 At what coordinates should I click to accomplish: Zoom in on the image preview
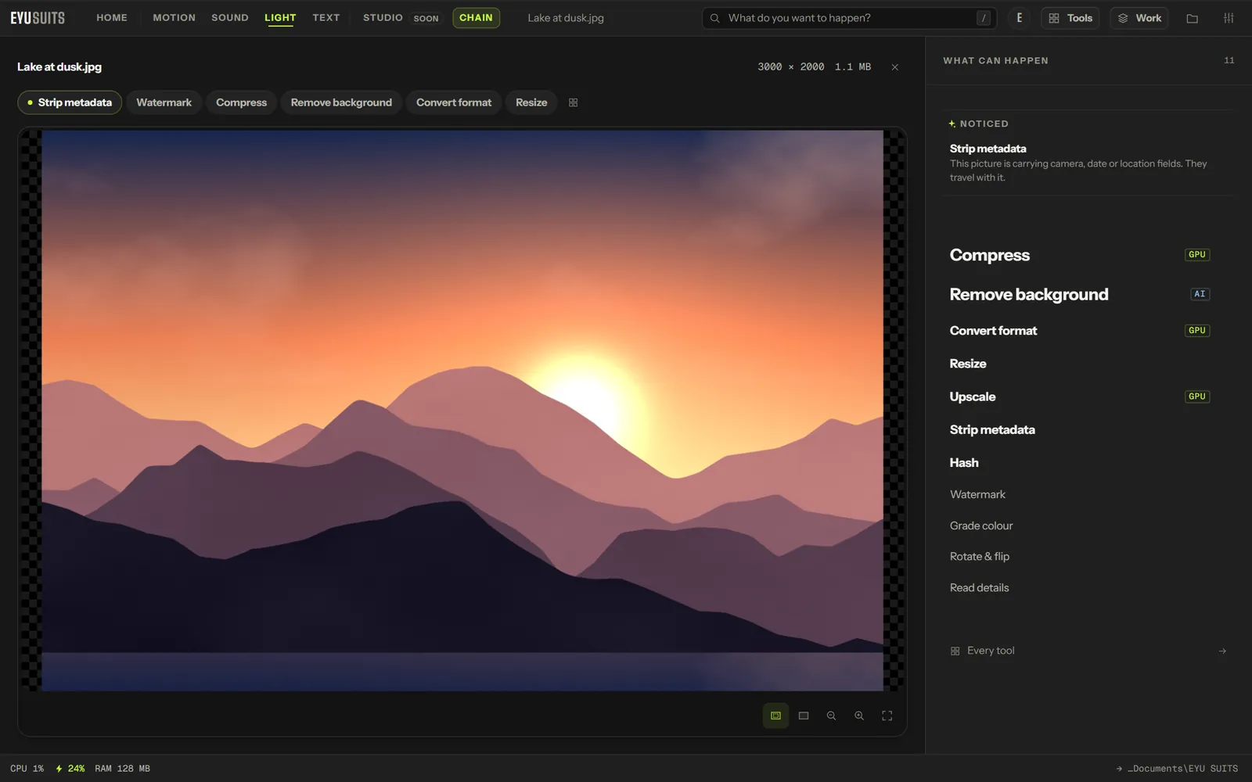pyautogui.click(x=859, y=716)
